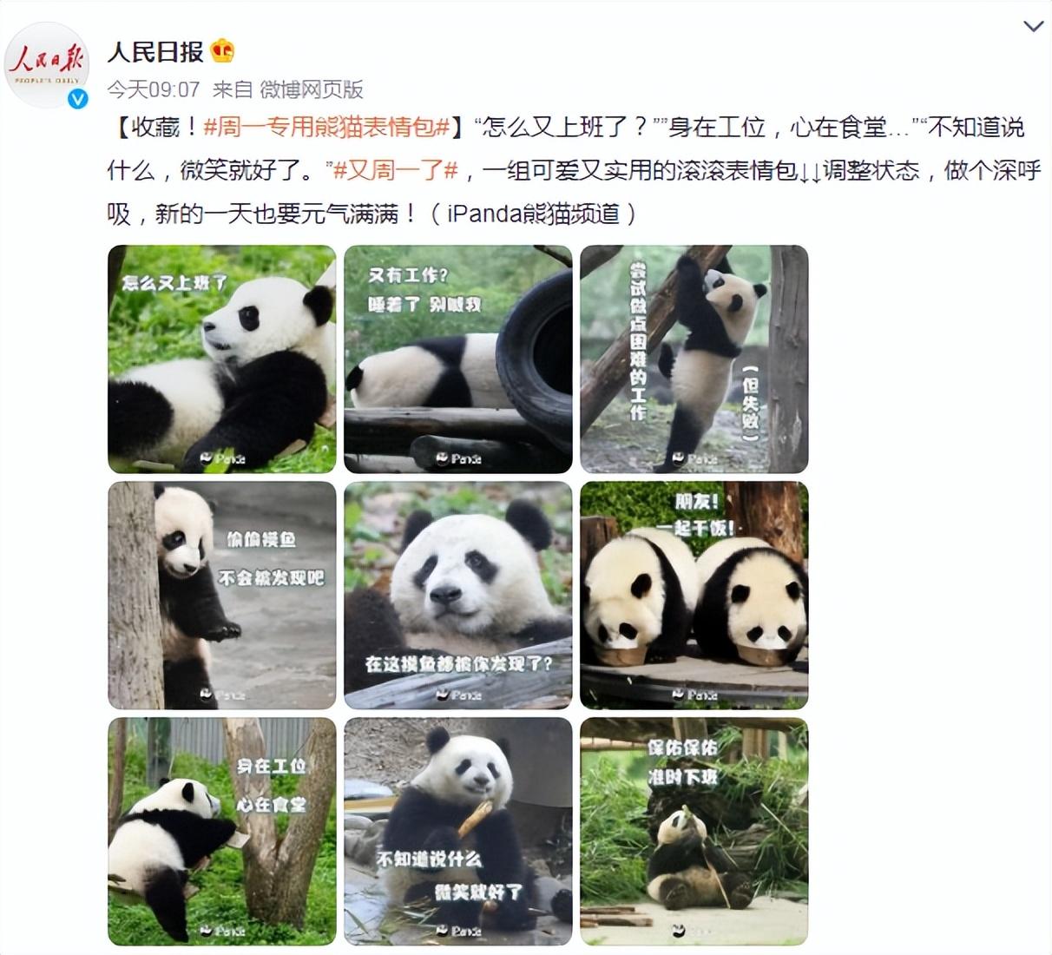The image size is (1052, 955).
Task: Open the 不知道说什么 微笑就好了 image
Action: point(458,832)
